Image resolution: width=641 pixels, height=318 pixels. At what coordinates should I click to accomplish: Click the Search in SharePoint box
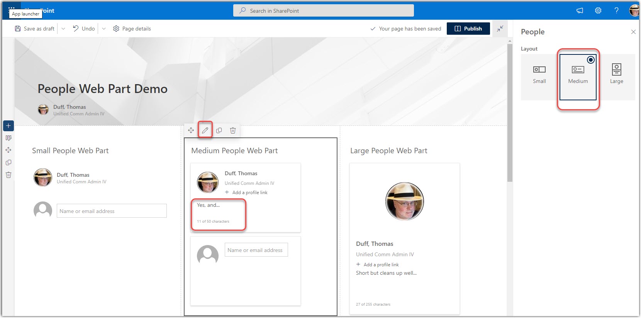pyautogui.click(x=323, y=11)
